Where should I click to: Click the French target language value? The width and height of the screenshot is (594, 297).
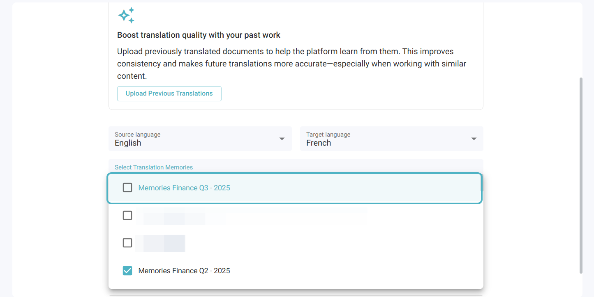click(x=319, y=143)
